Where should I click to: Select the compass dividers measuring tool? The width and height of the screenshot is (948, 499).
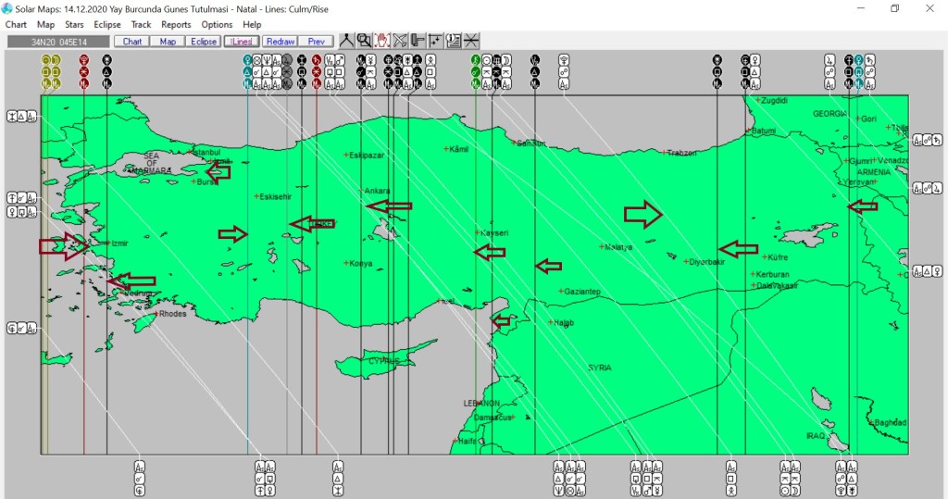[x=345, y=41]
